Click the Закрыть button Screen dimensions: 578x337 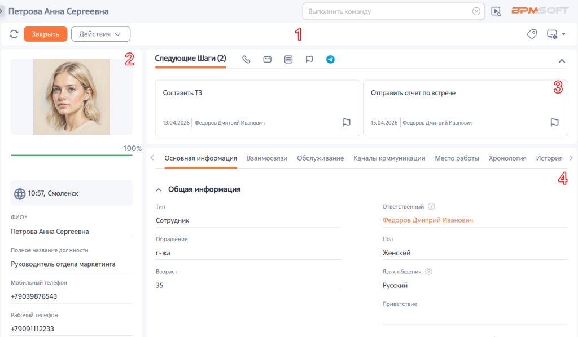click(45, 34)
